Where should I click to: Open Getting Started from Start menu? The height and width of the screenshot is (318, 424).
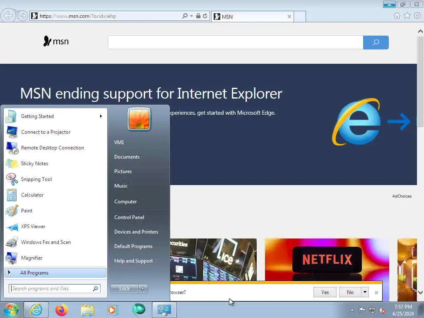click(x=55, y=116)
